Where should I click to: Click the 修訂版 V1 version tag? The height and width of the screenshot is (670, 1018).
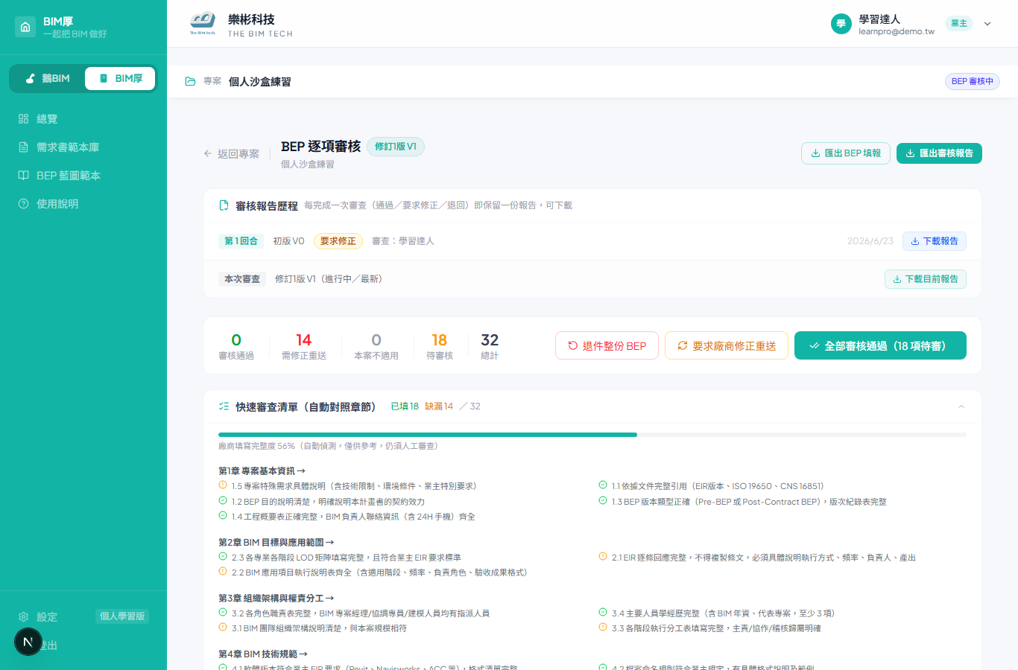pos(396,147)
